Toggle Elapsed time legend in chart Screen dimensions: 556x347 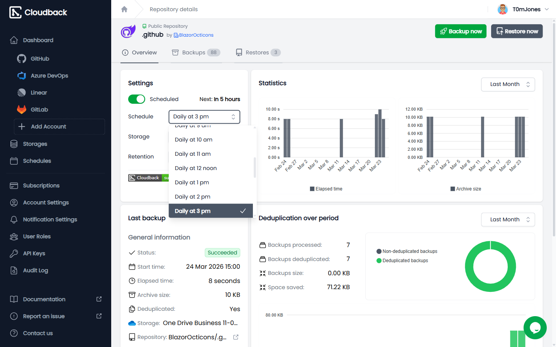pos(326,189)
